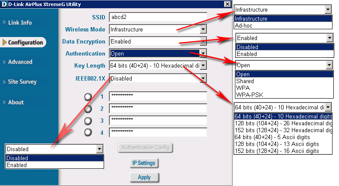Pick highlighted Disabled in expanded encryption list
This screenshot has width=339, height=186.
[285, 47]
